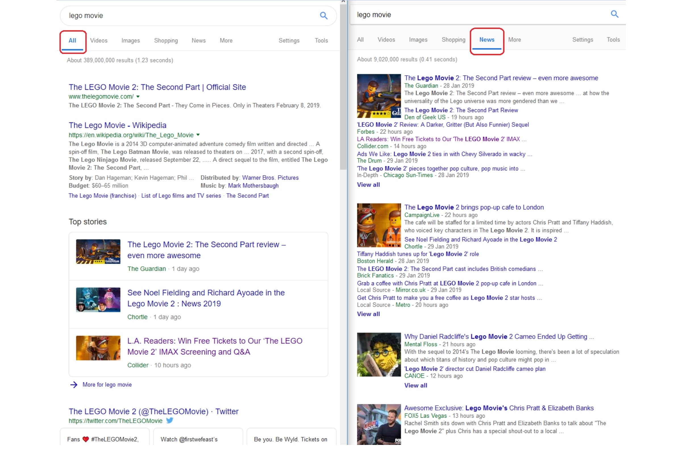
Task: Open Settings in left window
Action: [289, 41]
